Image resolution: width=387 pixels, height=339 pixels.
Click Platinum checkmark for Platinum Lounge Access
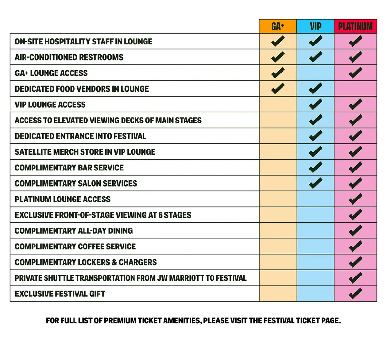point(355,199)
